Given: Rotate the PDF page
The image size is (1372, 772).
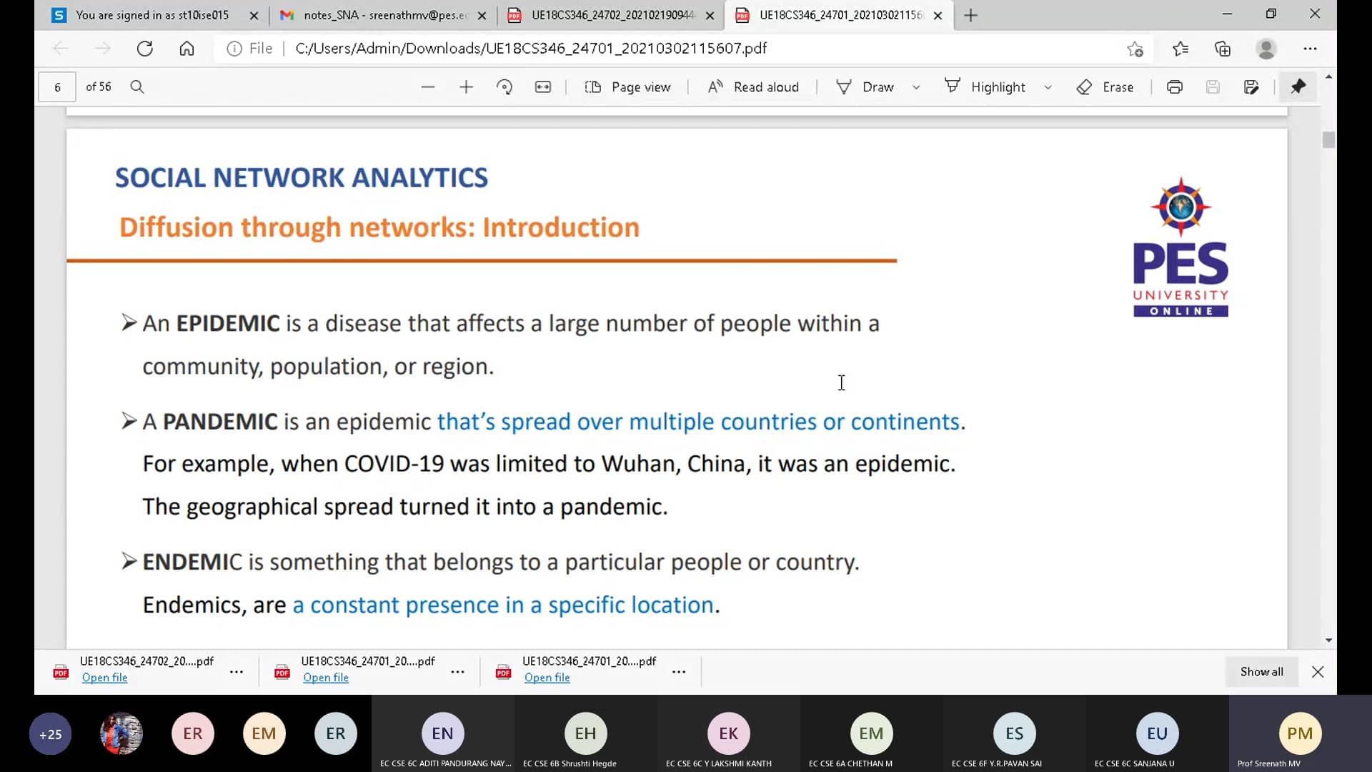Looking at the screenshot, I should (x=504, y=86).
